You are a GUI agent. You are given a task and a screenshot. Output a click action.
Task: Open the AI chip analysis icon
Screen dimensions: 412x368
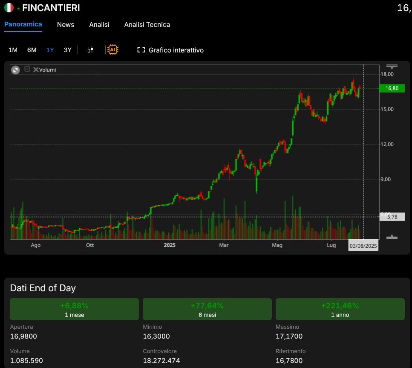[x=113, y=50]
